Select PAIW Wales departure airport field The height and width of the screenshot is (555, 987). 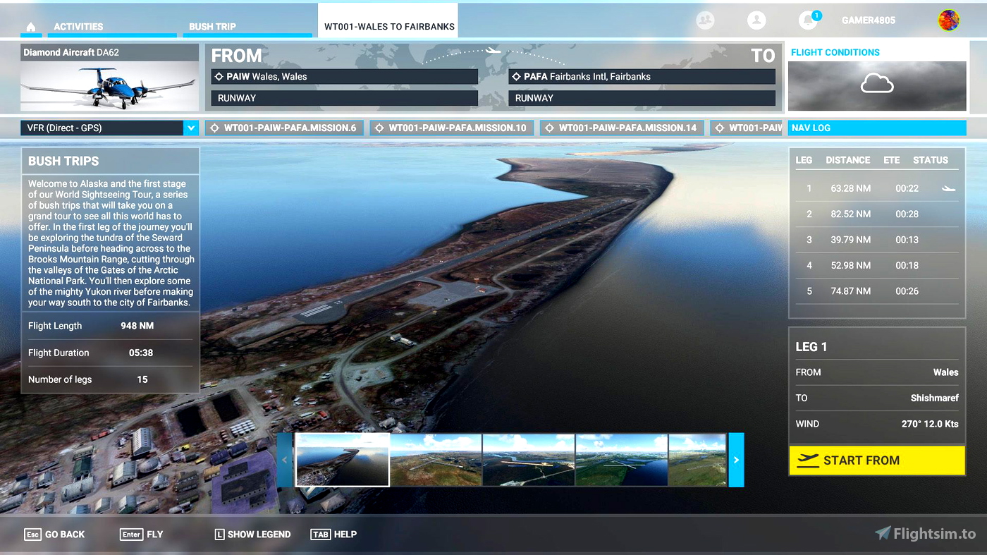point(345,76)
